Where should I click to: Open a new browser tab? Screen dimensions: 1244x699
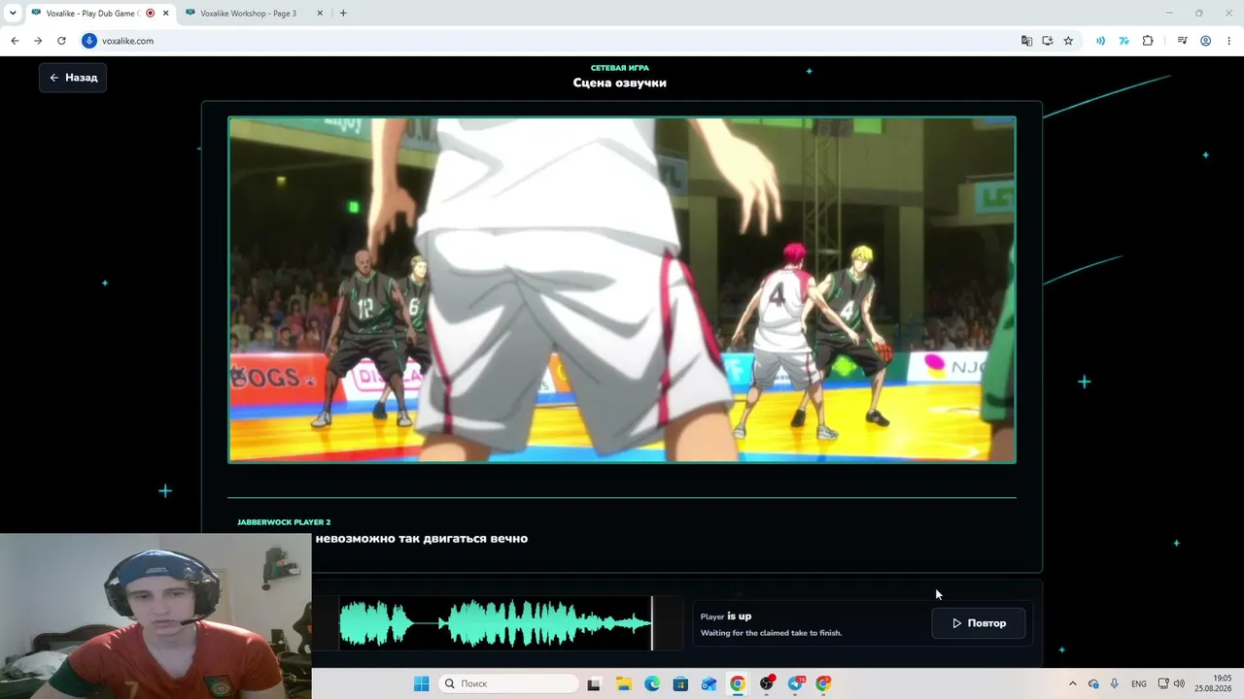(343, 14)
